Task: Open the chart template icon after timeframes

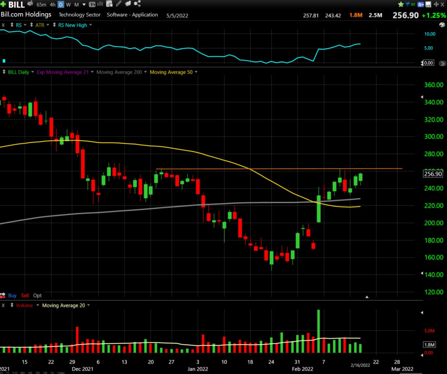Action: click(x=92, y=4)
